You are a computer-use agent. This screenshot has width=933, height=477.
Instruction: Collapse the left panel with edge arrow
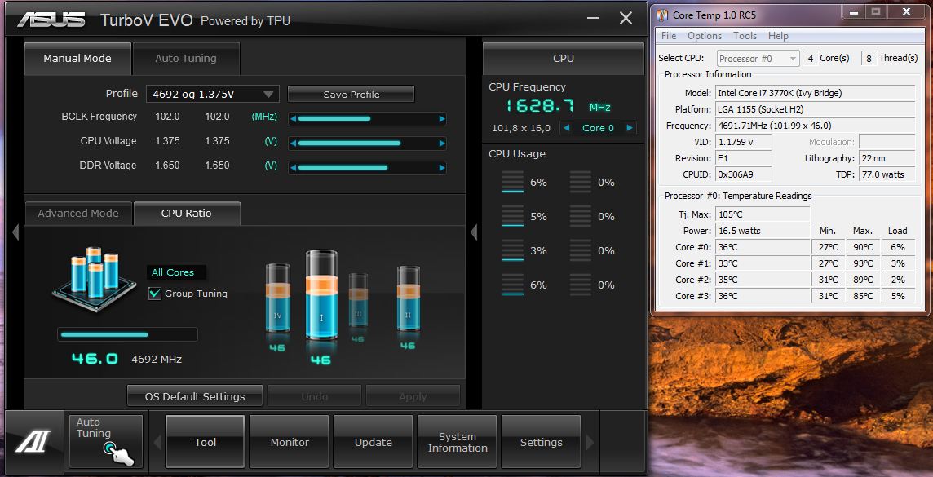(x=15, y=232)
